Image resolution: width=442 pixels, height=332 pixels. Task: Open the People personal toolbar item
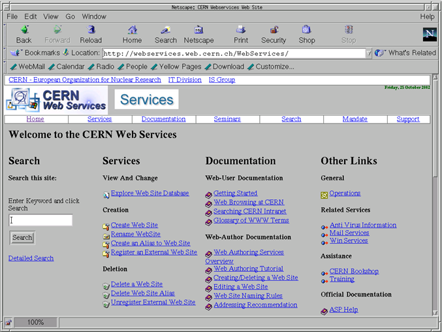(x=133, y=67)
